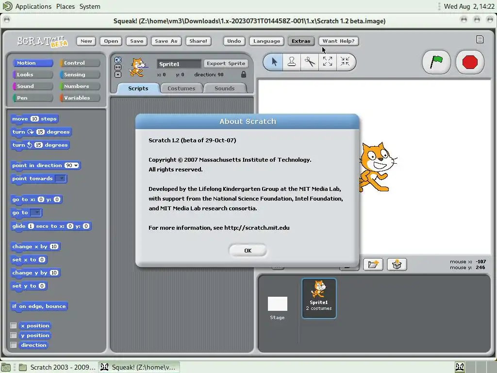The width and height of the screenshot is (497, 373).
Task: Check the y position reporter checkbox
Action: [x=13, y=335]
